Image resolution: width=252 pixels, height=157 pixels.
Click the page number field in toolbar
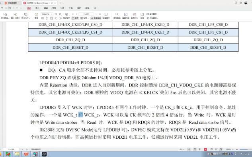tap(86, 14)
